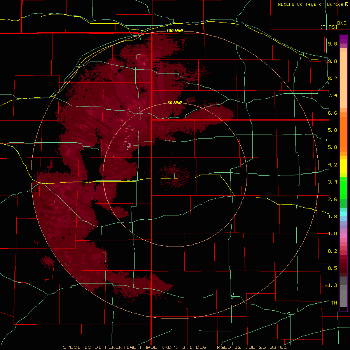The image size is (350, 350).
Task: Click the 3.4 scale value
Action: [x=332, y=182]
